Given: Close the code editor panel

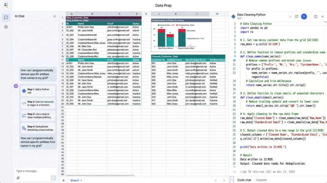Looking at the screenshot, I should [322, 16].
